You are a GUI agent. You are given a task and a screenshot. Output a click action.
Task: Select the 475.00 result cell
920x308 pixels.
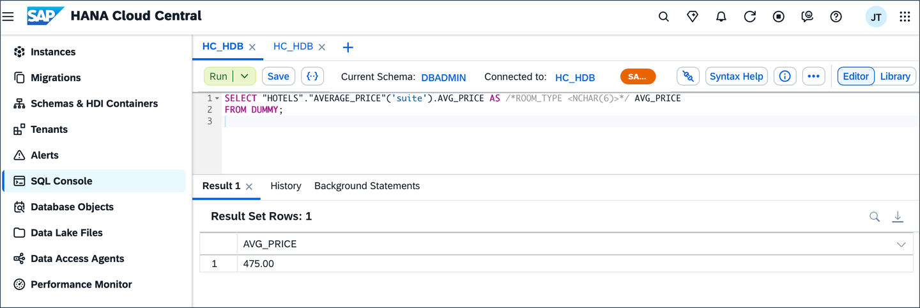pos(575,263)
